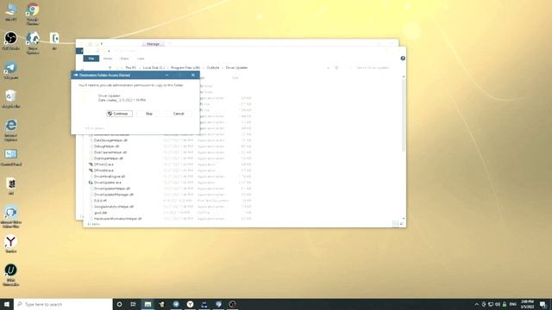Image resolution: width=552 pixels, height=310 pixels.
Task: Select GoogleAnalyticsHelper.dll file
Action: click(x=114, y=207)
